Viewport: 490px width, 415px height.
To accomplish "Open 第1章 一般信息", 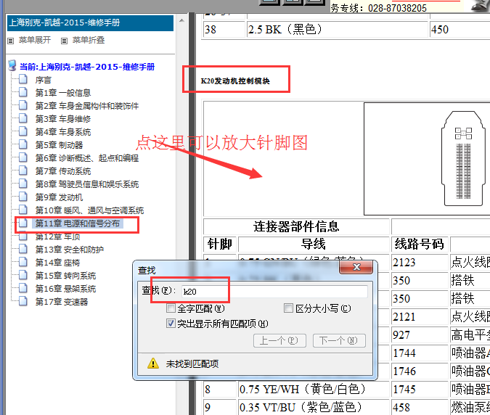I will click(63, 93).
